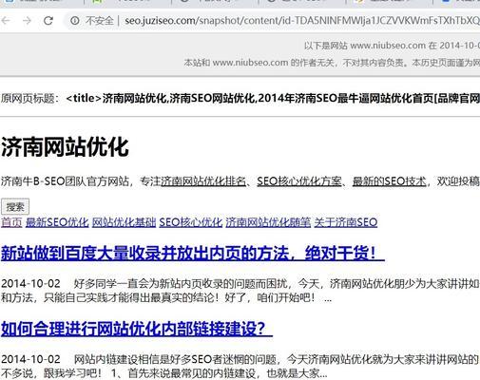This screenshot has height=380, width=480.
Task: Open the SEO核心优化 navigation link
Action: (x=191, y=222)
